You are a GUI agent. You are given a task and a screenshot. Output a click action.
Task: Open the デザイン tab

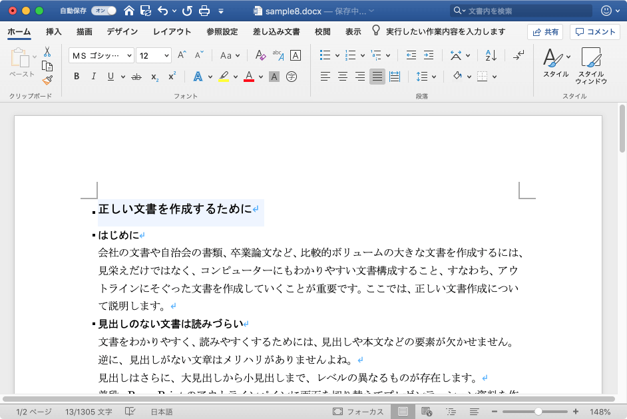(x=122, y=31)
